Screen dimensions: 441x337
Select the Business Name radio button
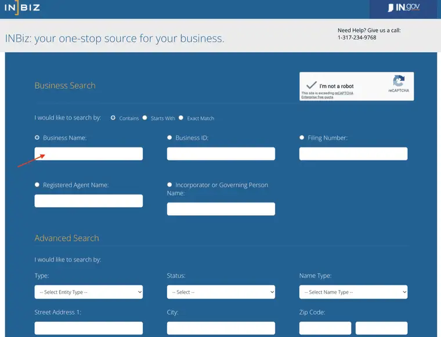37,137
